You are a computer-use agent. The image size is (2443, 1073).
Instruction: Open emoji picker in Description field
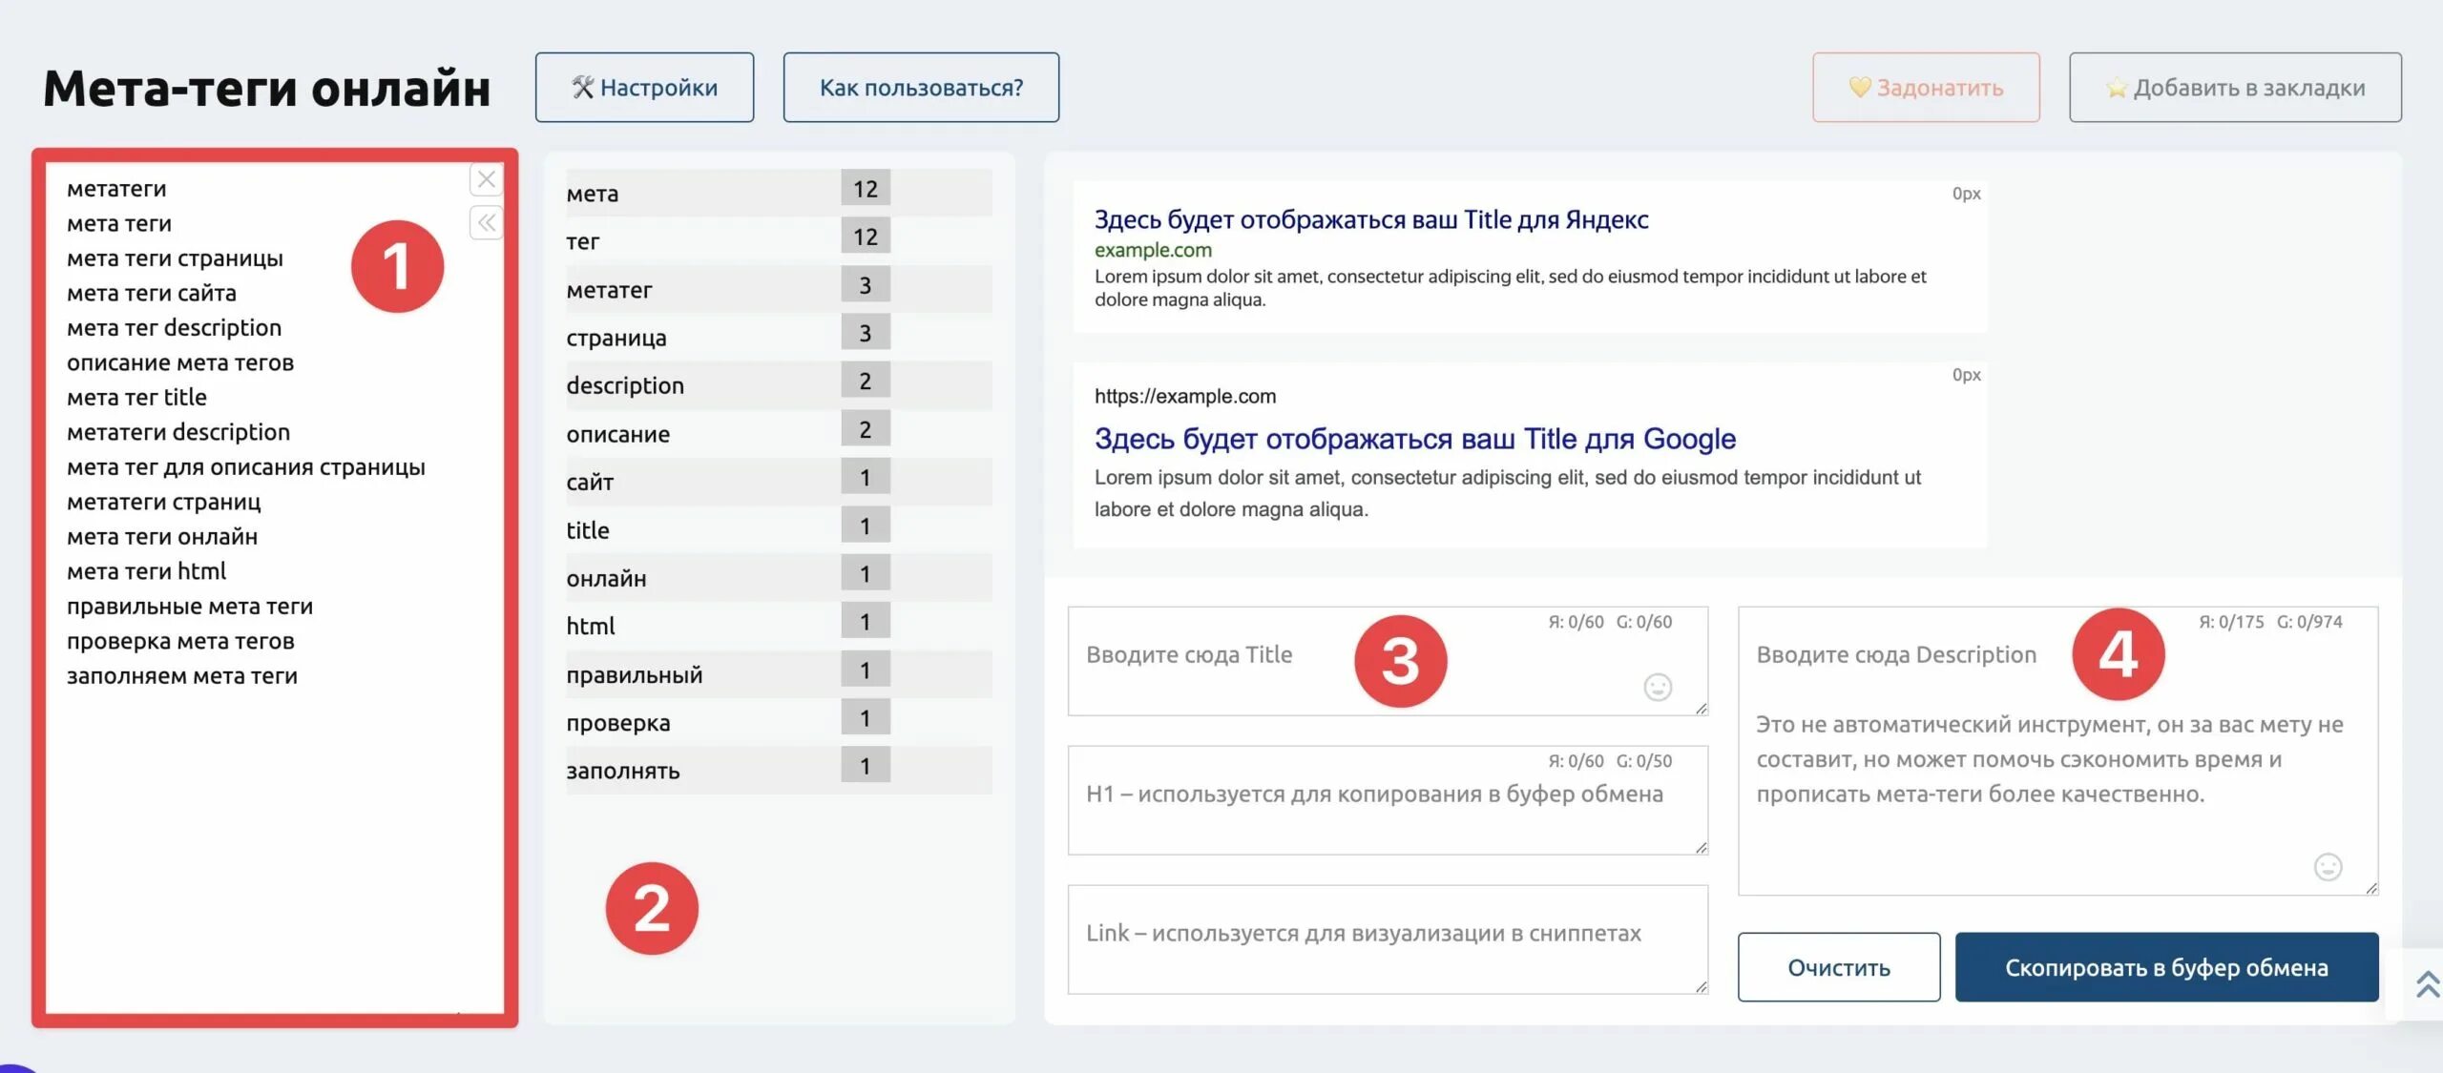(x=2328, y=866)
